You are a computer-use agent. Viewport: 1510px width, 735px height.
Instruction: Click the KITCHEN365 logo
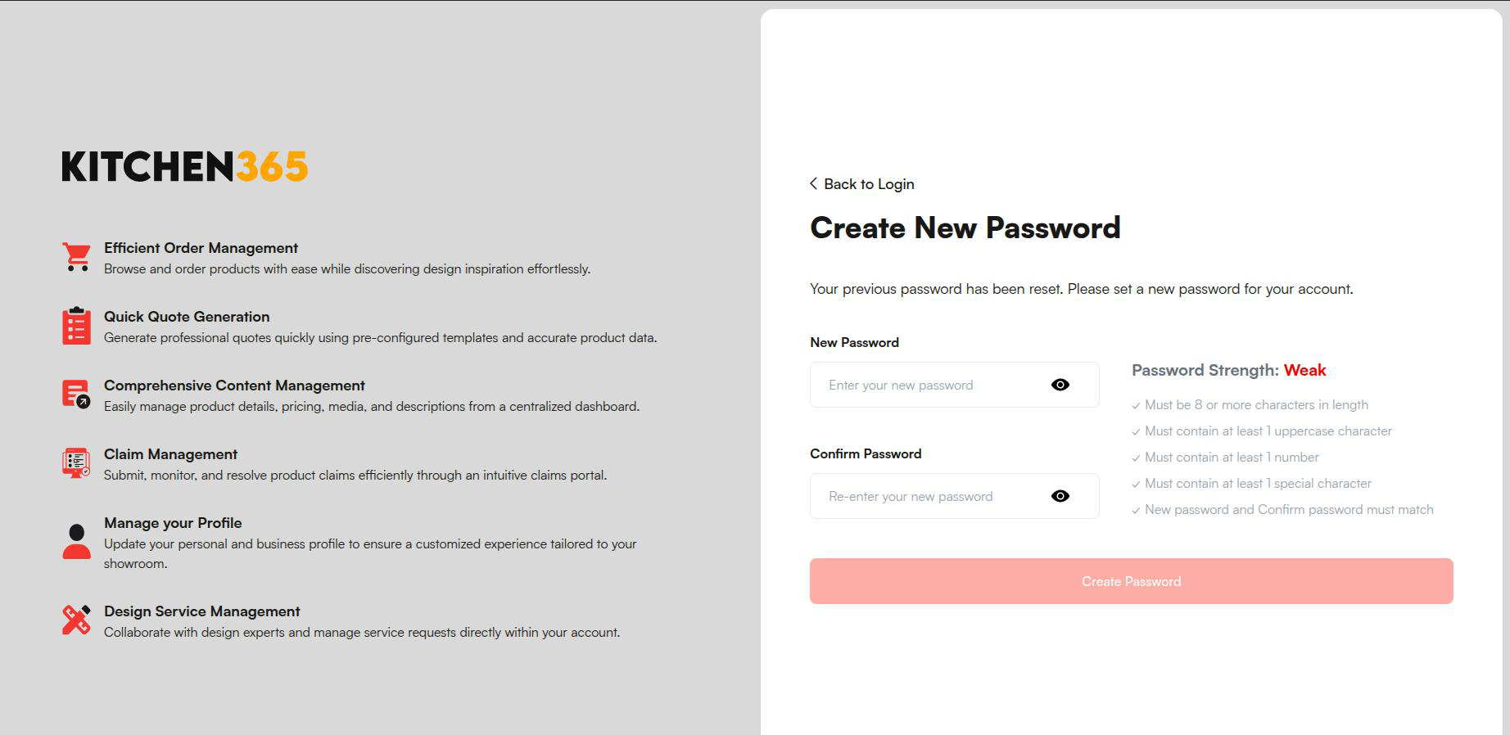(x=184, y=166)
